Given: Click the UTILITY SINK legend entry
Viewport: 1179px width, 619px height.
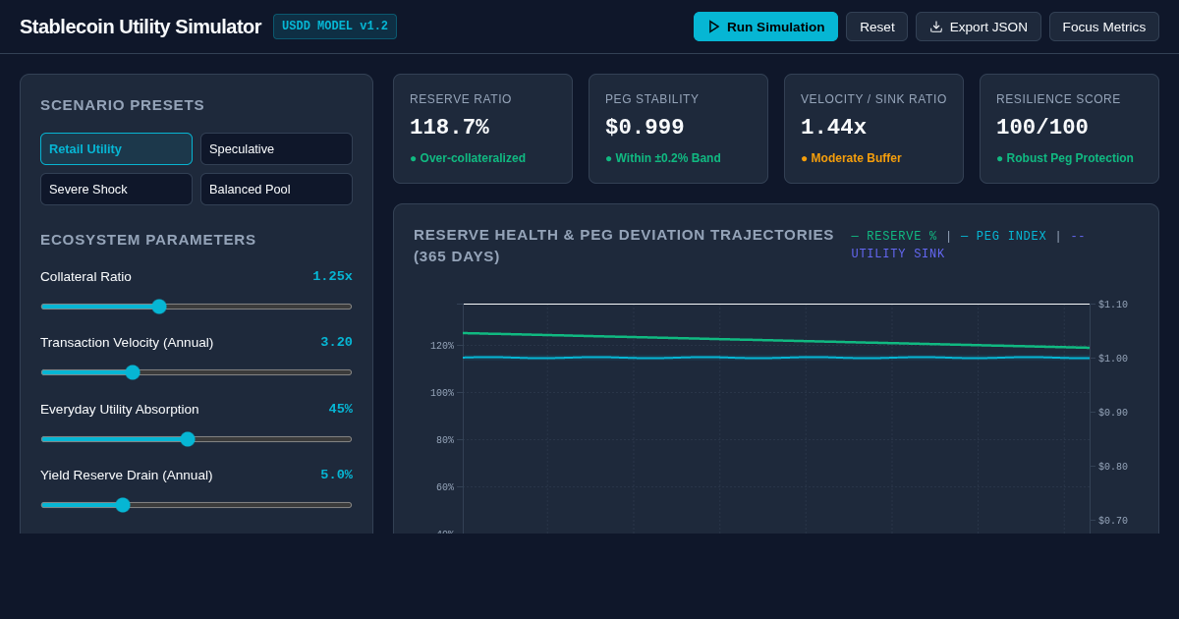Looking at the screenshot, I should (969, 246).
